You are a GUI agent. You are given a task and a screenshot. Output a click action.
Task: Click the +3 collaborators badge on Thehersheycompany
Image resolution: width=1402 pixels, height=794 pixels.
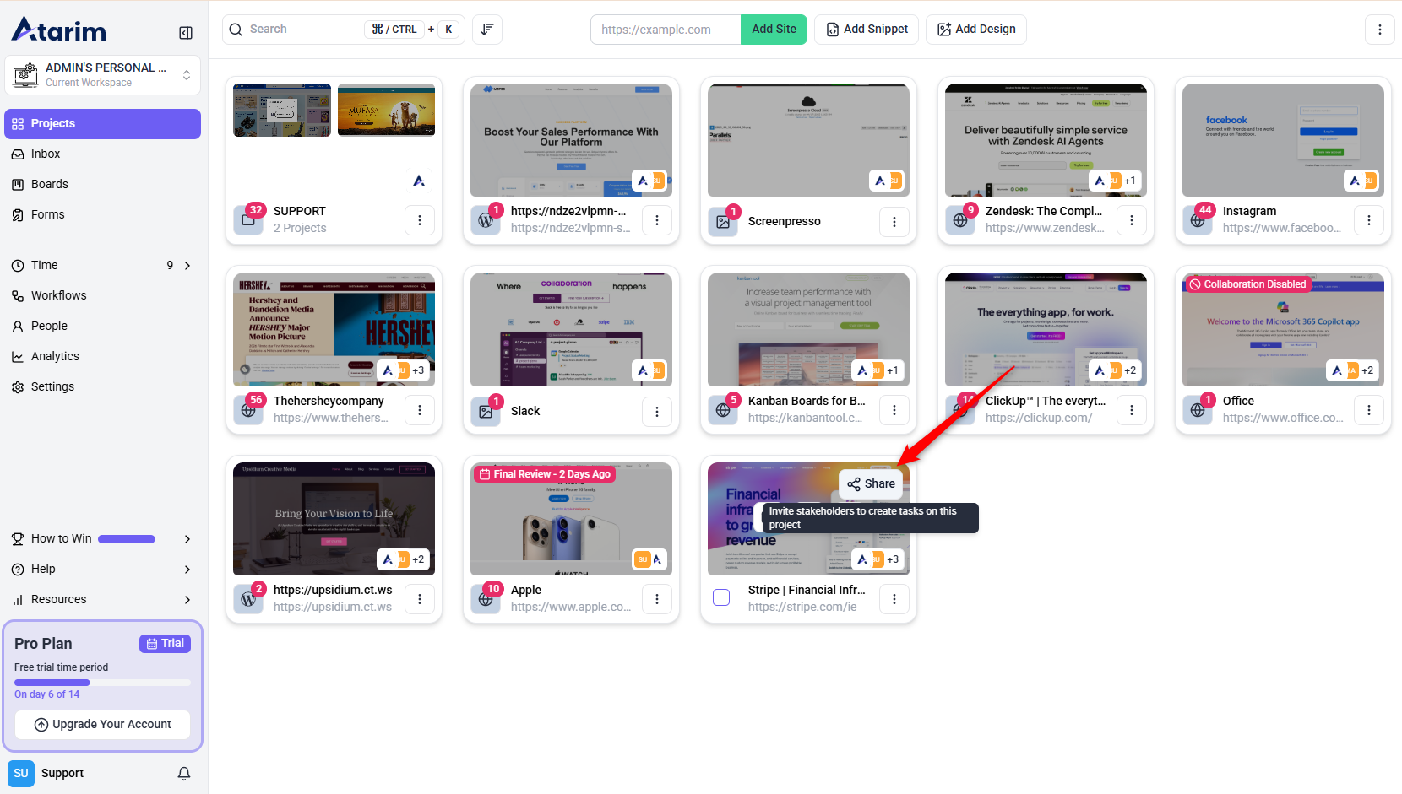click(x=418, y=370)
